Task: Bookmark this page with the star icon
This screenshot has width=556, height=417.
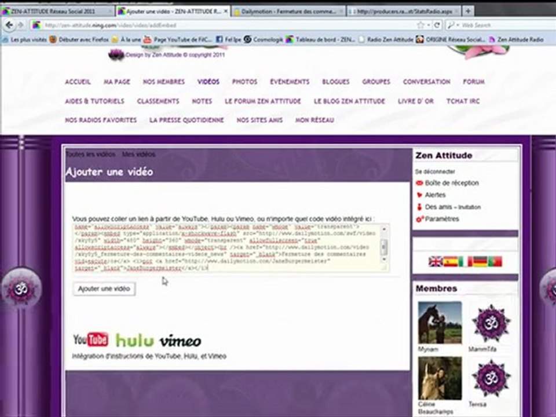Action: pos(420,25)
